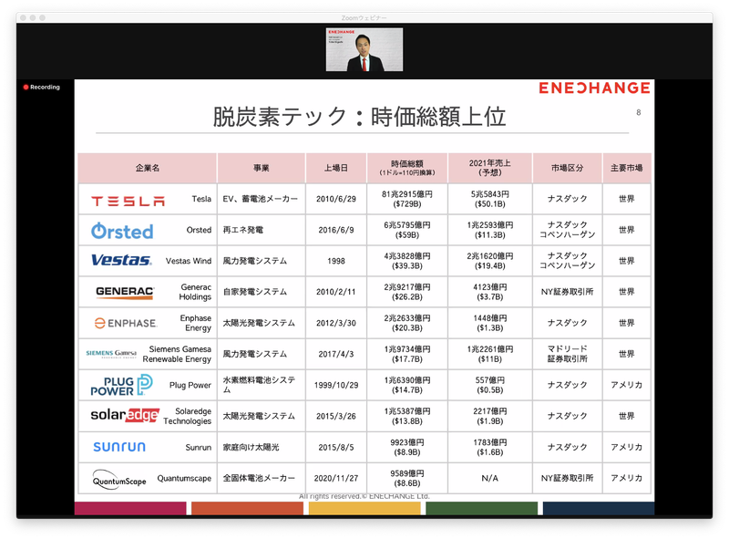Click マドリード証券取引所 cell
This screenshot has height=539, width=729.
coord(567,354)
